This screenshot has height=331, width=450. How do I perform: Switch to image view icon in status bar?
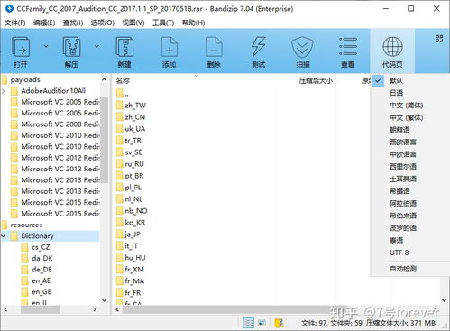pyautogui.click(x=262, y=323)
